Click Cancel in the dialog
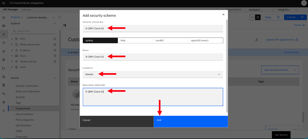The height and width of the screenshot is (139, 308). [117, 121]
